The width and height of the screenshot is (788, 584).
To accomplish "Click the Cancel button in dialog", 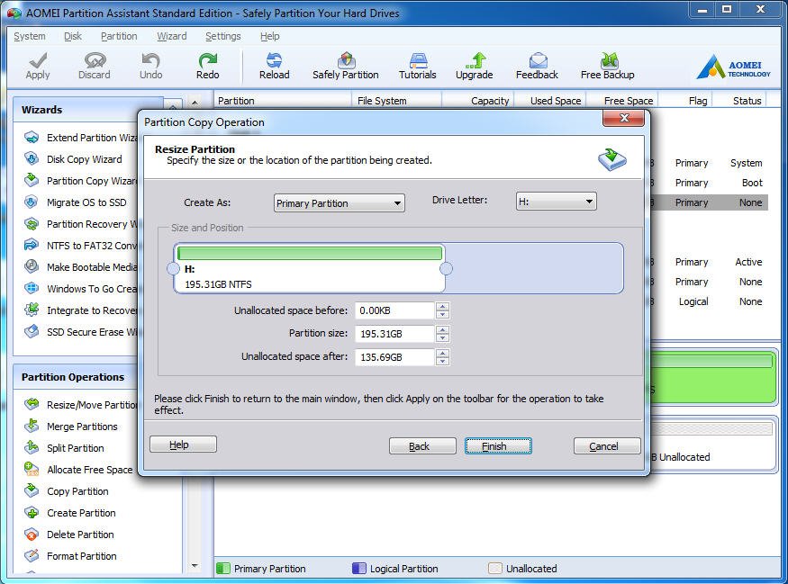I will (x=607, y=446).
